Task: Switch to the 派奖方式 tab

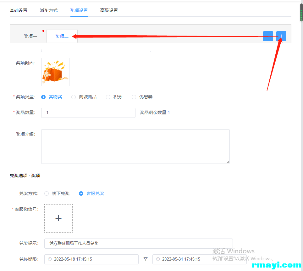Action: click(x=49, y=10)
